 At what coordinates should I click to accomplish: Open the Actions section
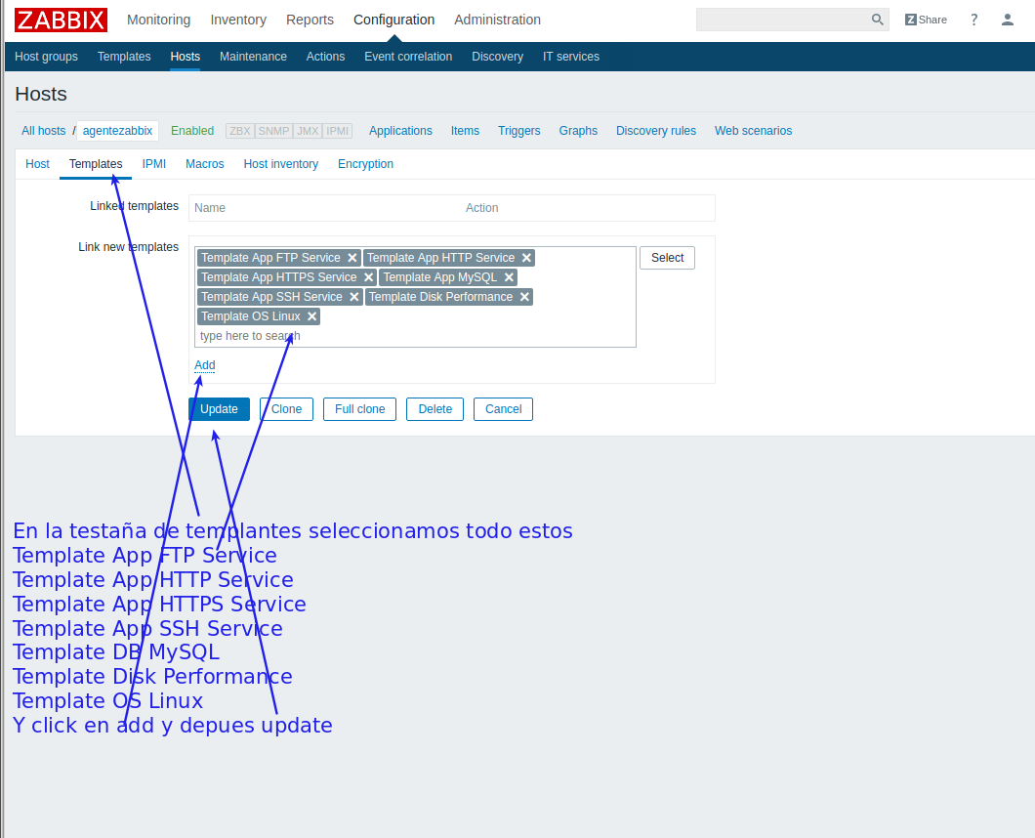pyautogui.click(x=325, y=57)
